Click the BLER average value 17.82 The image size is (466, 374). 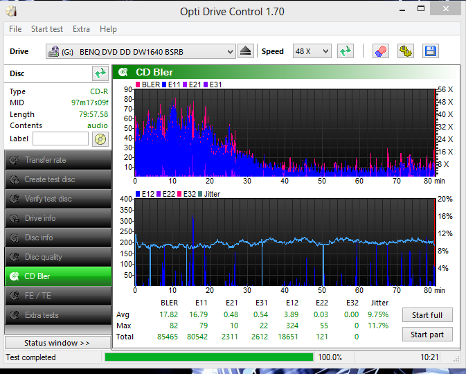(168, 314)
